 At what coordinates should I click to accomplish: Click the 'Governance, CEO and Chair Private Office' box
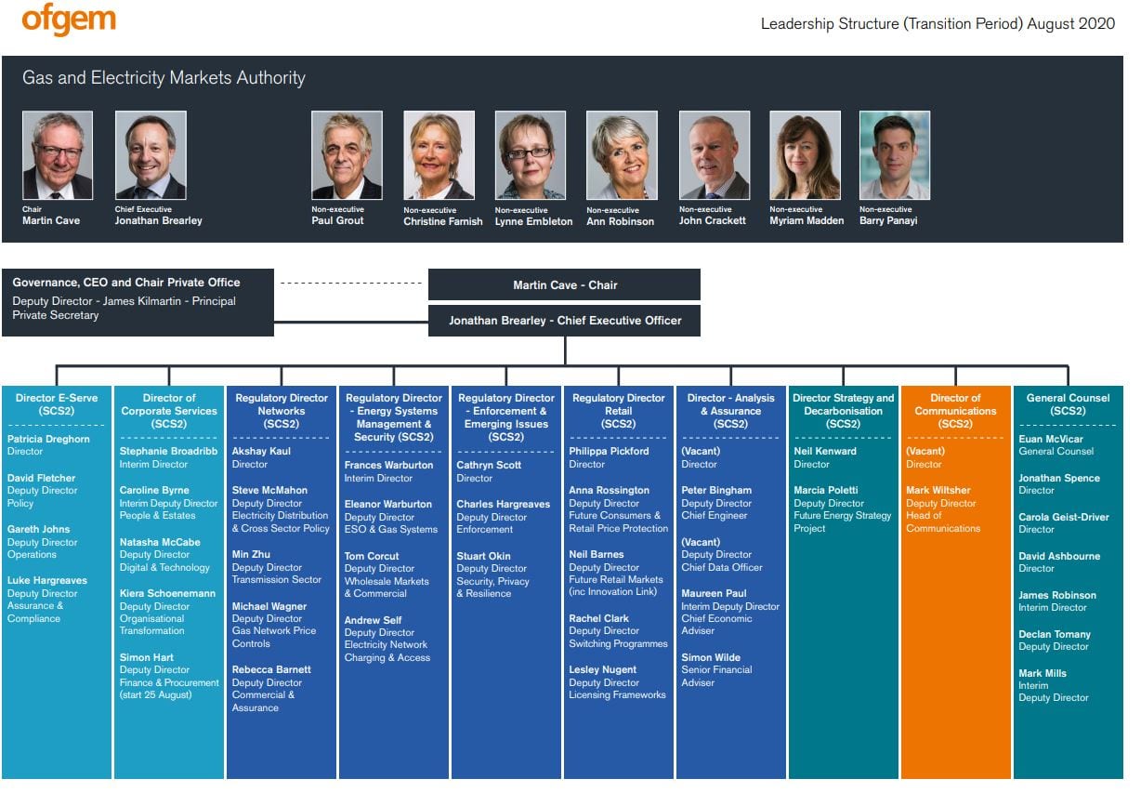(x=138, y=302)
